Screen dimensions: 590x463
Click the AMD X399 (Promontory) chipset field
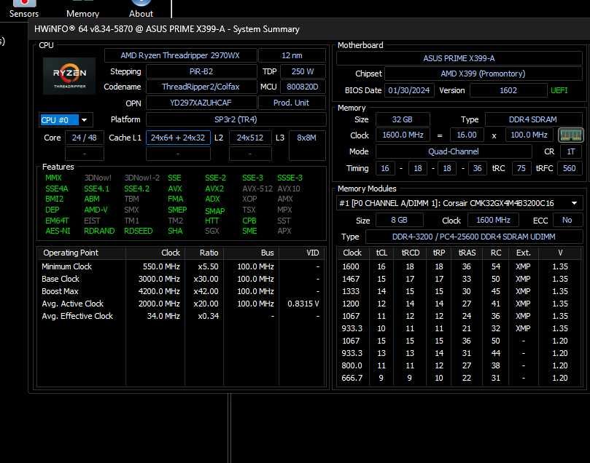tap(483, 74)
